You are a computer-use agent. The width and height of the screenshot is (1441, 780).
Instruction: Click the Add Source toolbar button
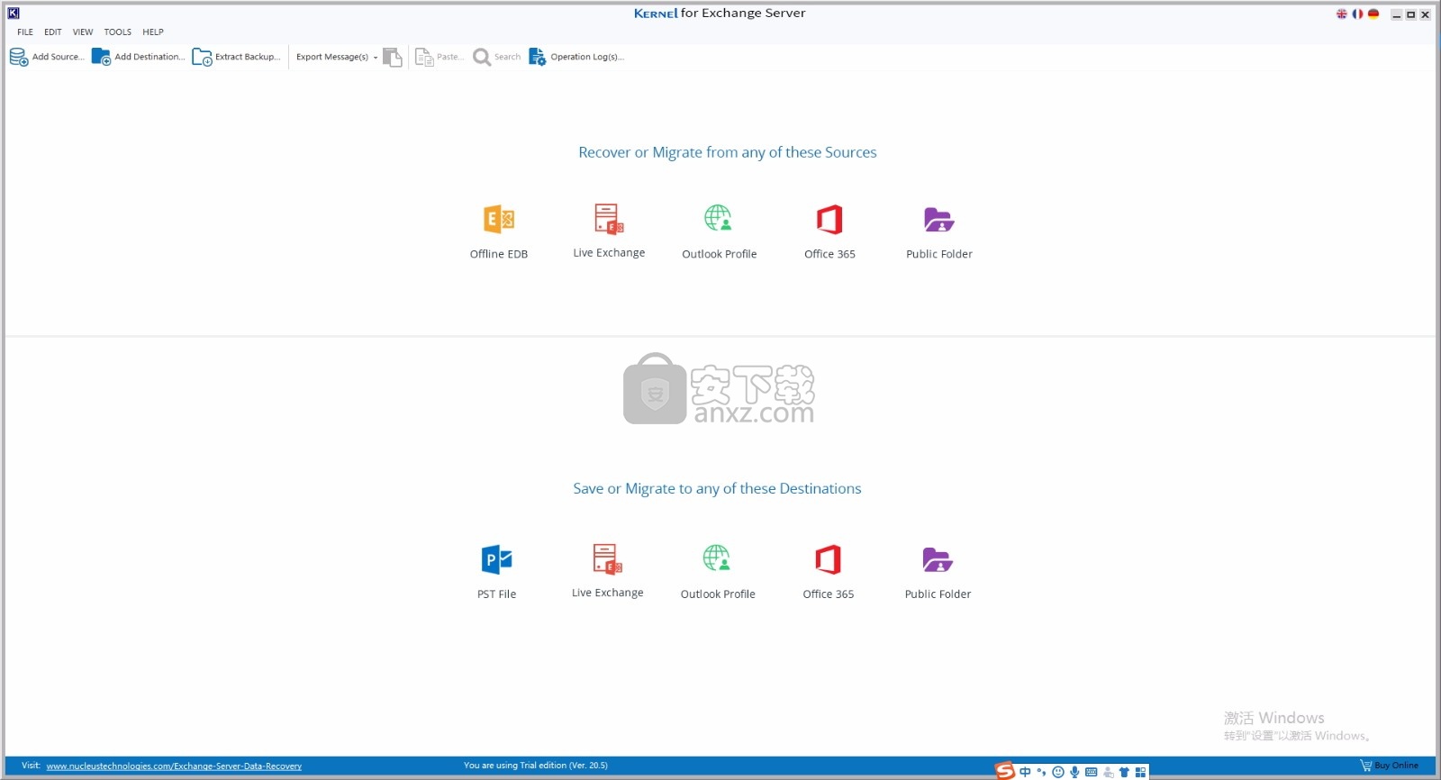coord(47,57)
